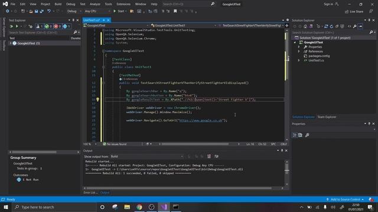This screenshot has height=212, width=378.
Task: Click the Live Share button
Action: [x=354, y=12]
